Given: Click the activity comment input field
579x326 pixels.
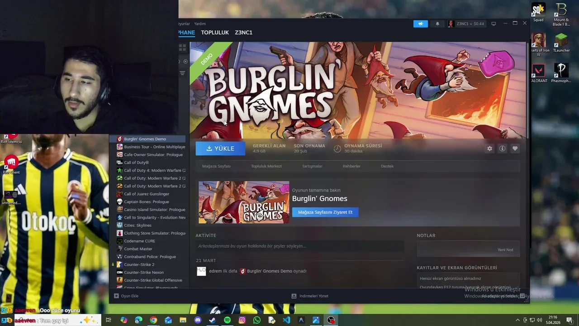Looking at the screenshot, I should 300,246.
